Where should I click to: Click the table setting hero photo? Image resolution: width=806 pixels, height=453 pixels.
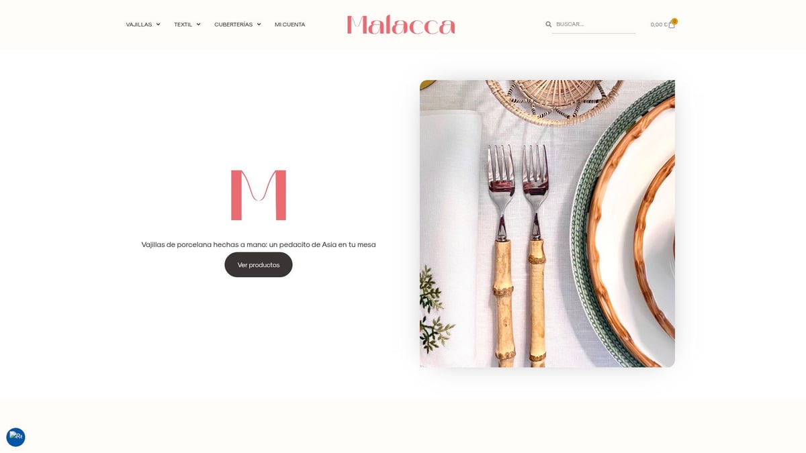[547, 223]
